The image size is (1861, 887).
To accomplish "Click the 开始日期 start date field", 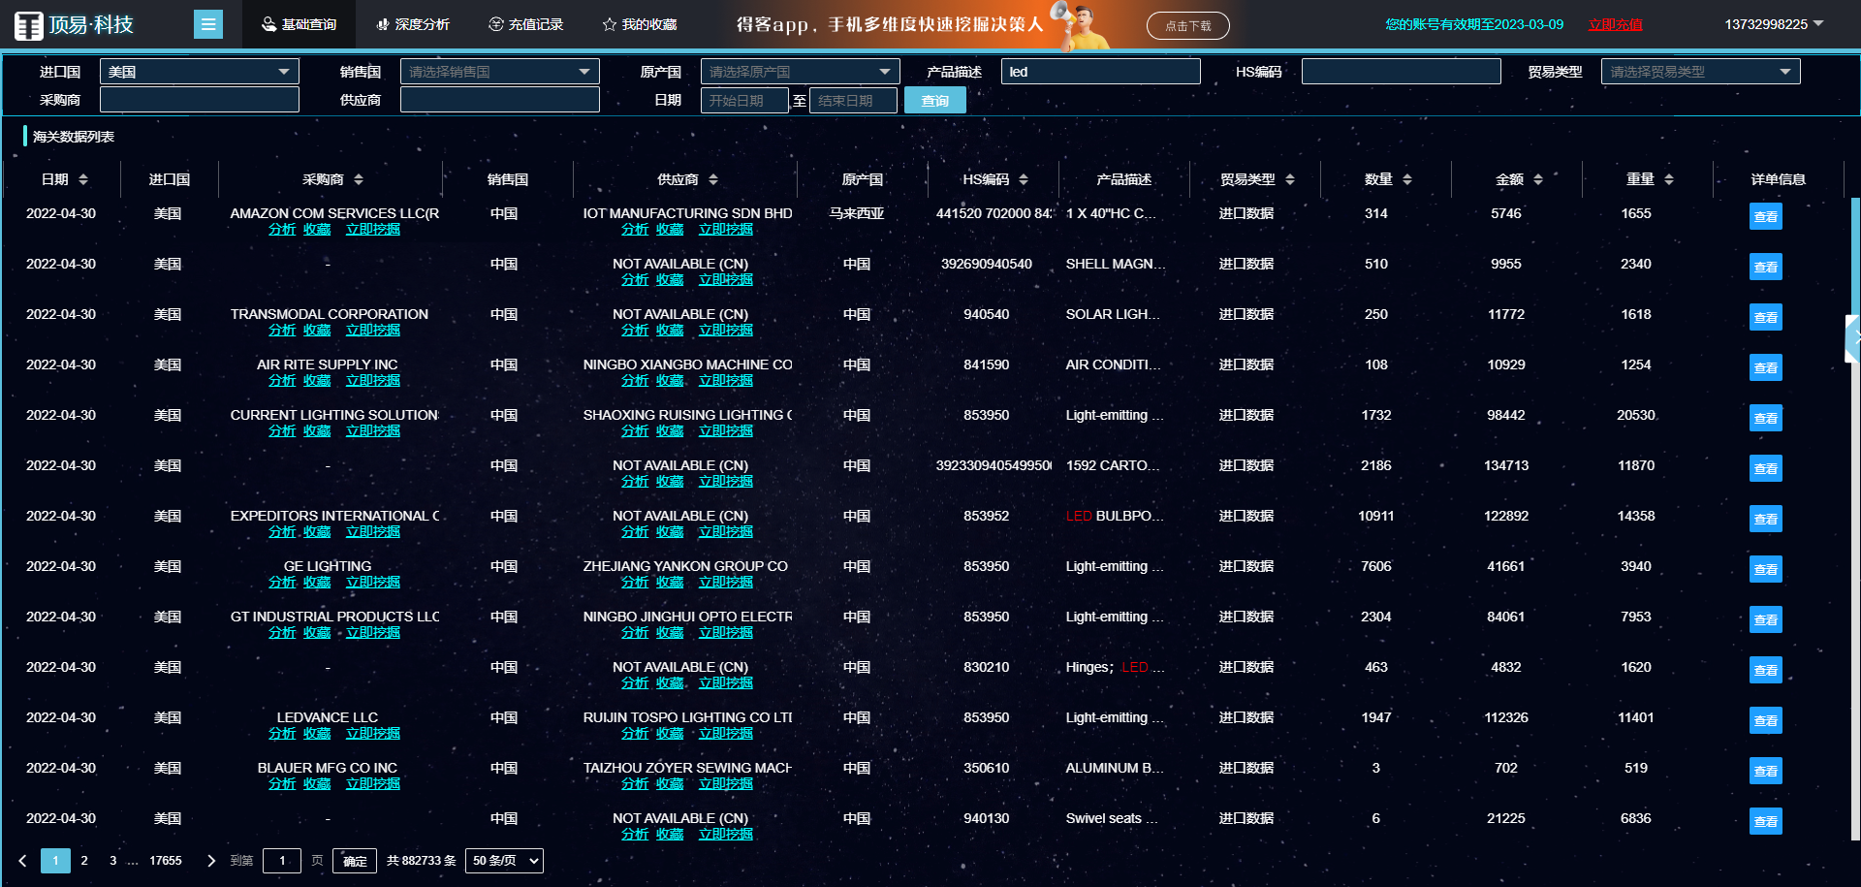I will 743,101.
